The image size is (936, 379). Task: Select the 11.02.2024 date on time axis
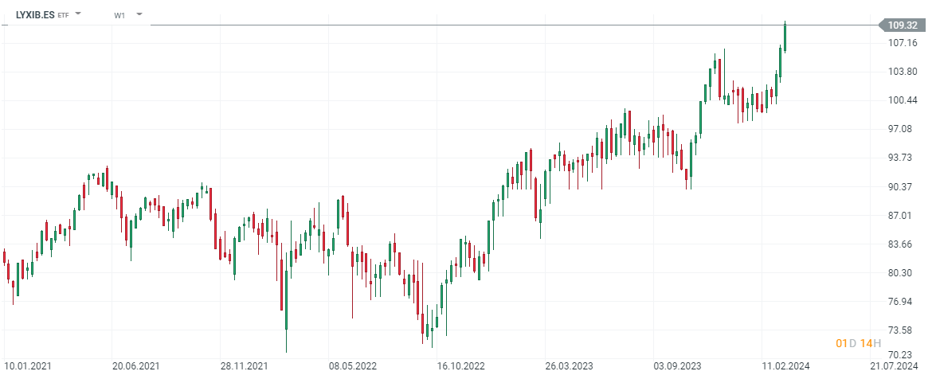pos(785,366)
